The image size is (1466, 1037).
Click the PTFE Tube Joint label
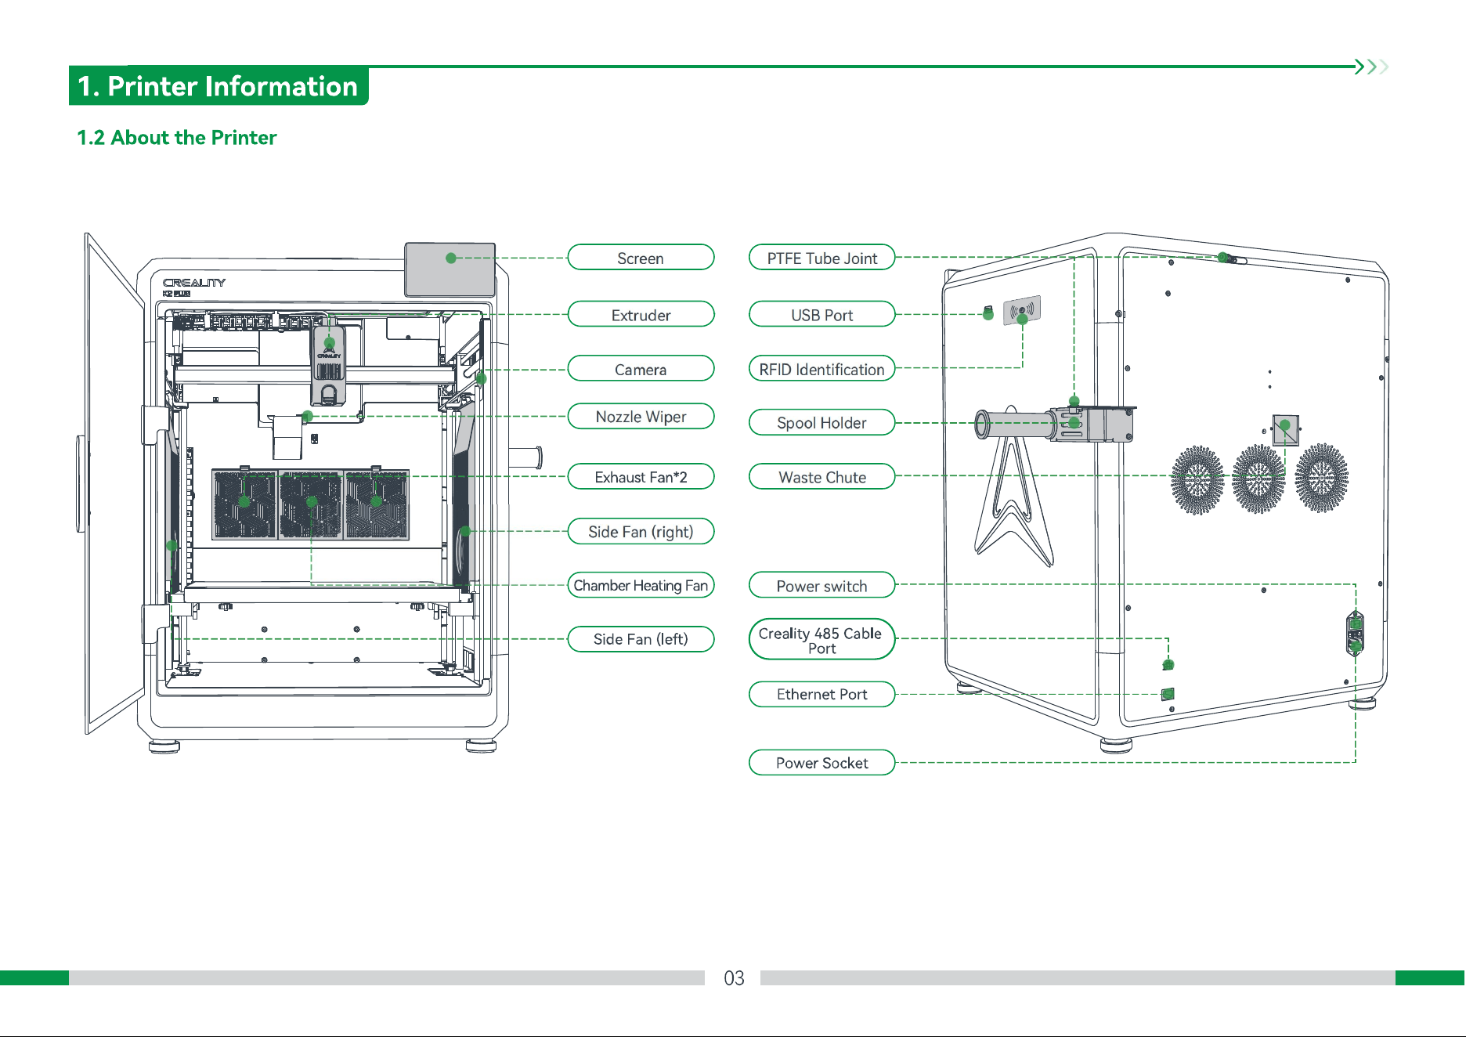coord(821,258)
